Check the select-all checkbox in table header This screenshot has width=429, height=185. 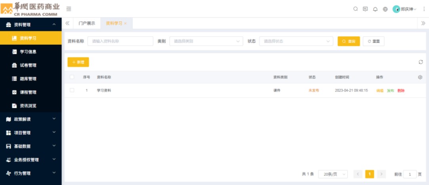72,77
